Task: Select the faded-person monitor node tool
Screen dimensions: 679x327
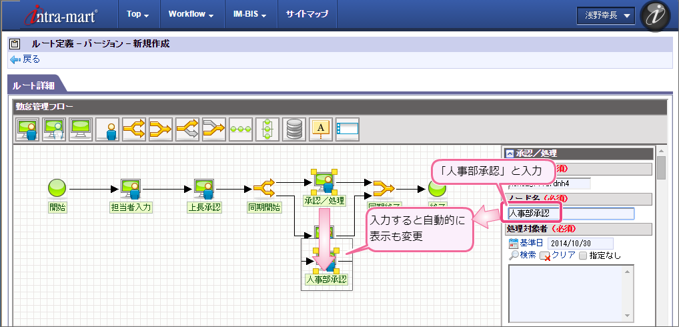Action: tap(54, 129)
